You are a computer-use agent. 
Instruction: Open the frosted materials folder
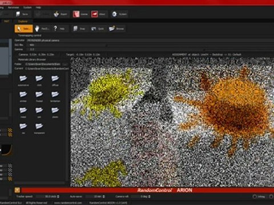point(39,96)
